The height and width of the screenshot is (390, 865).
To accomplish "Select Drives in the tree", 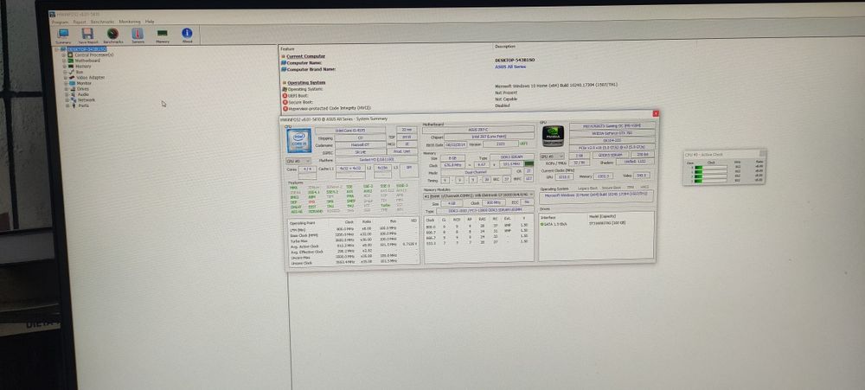I will [x=83, y=89].
